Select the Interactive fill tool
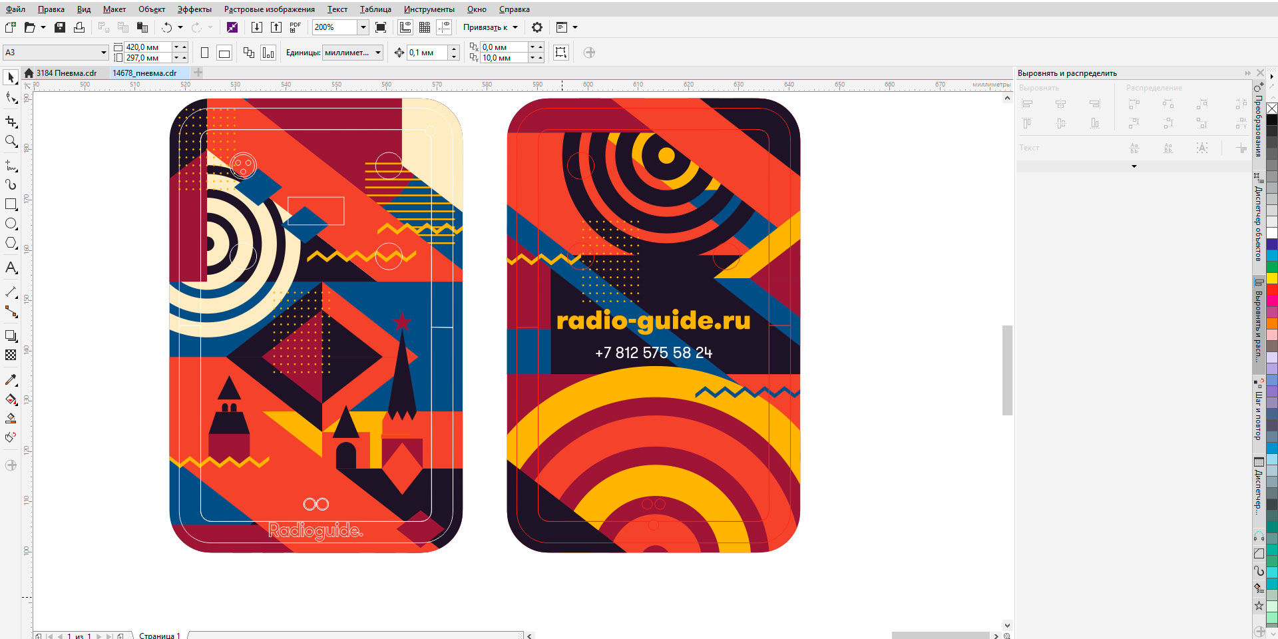This screenshot has width=1278, height=639. point(11,399)
